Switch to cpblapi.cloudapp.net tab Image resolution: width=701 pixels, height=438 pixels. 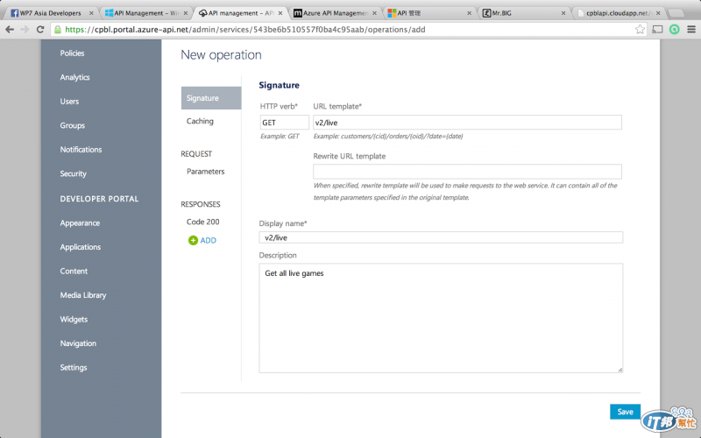[617, 13]
